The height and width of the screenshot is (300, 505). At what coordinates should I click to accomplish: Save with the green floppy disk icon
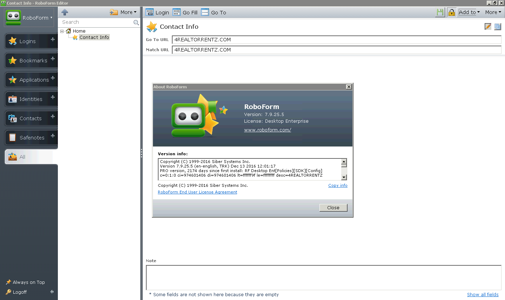tap(440, 12)
